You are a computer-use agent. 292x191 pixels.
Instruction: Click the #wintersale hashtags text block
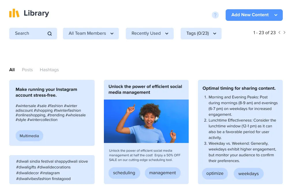(51, 113)
